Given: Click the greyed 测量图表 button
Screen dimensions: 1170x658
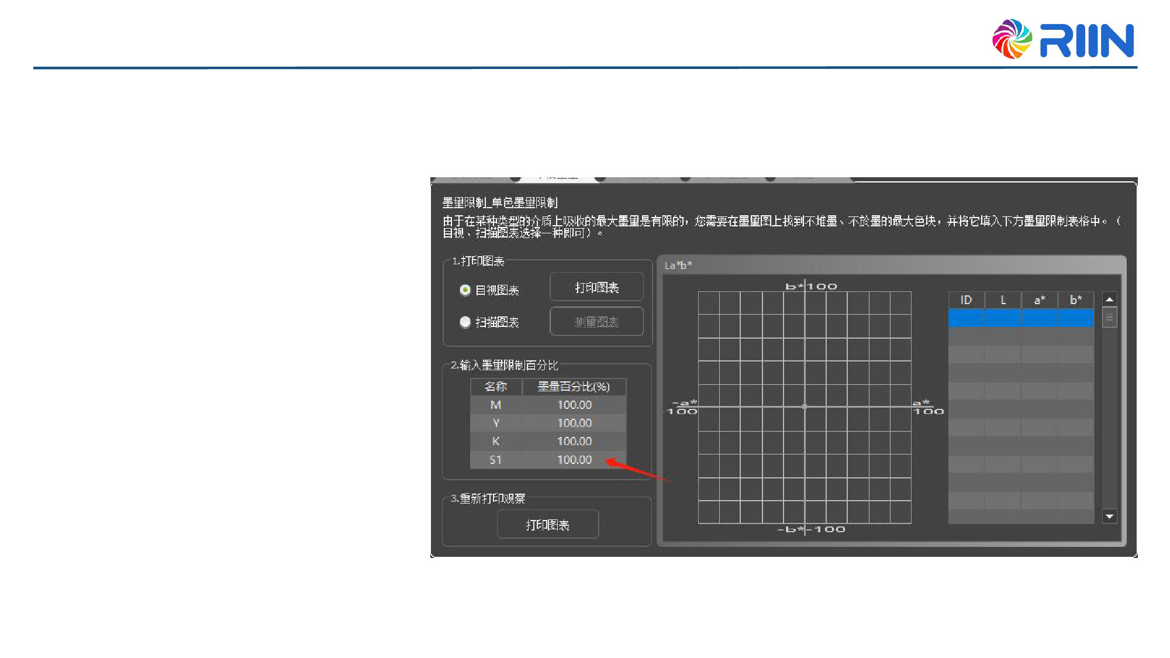Looking at the screenshot, I should click(596, 322).
